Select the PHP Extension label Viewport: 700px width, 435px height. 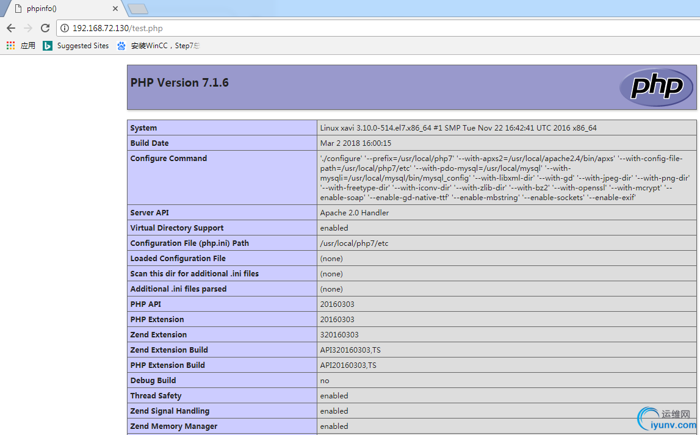coord(157,319)
